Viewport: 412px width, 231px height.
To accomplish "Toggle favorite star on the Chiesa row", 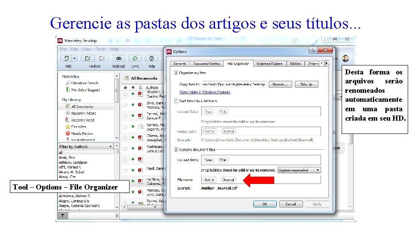I will tap(125, 137).
